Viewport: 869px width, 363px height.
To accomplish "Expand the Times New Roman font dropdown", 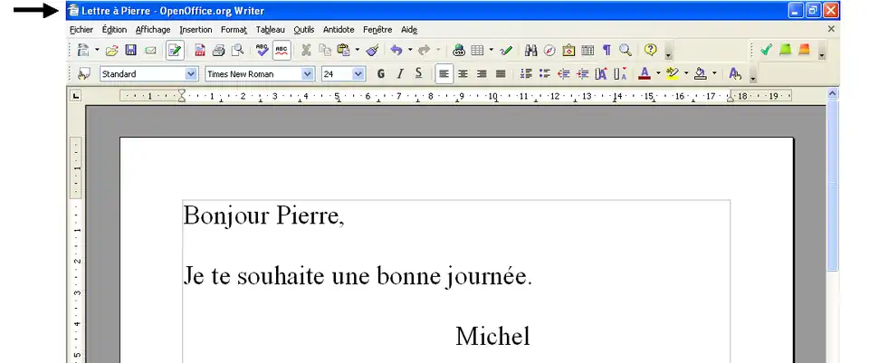I will point(308,74).
